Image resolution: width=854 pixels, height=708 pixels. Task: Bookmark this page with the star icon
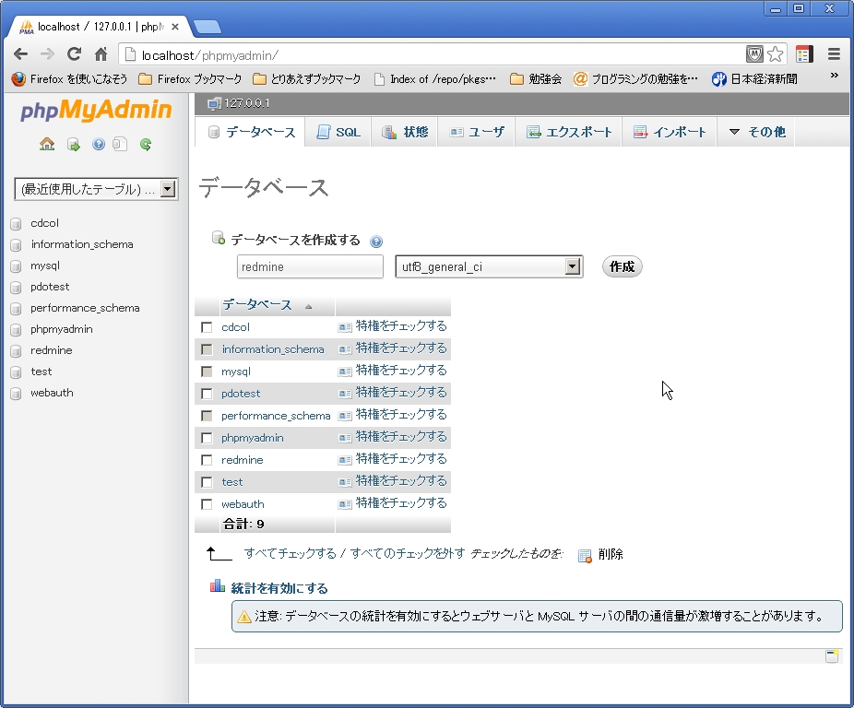[775, 53]
